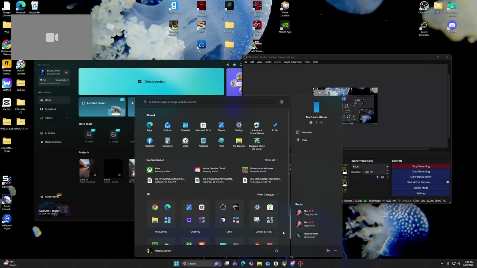Click Stop Streaming in OBS
The width and height of the screenshot is (477, 268).
click(x=421, y=166)
